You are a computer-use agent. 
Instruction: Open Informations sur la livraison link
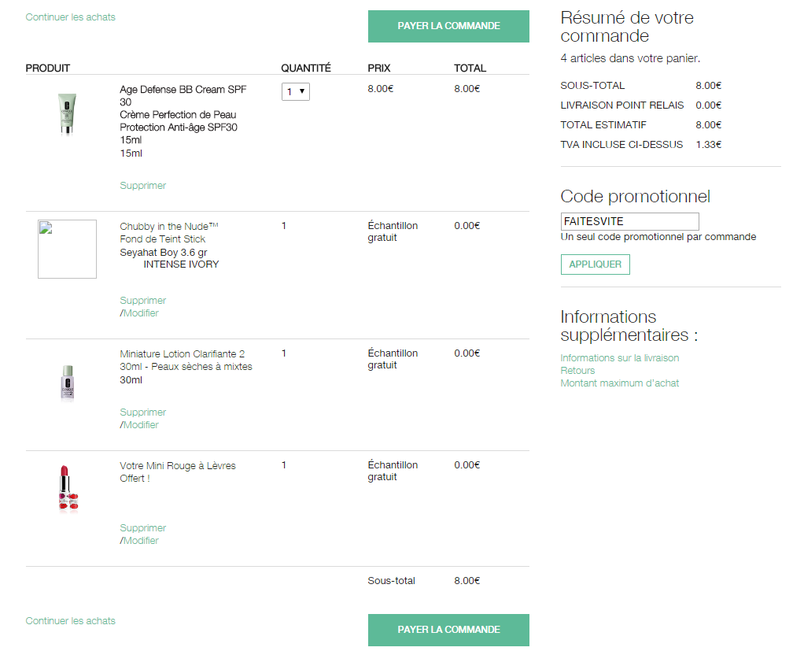tap(619, 357)
